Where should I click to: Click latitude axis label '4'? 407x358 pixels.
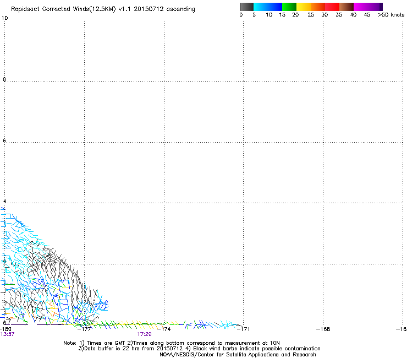[x=4, y=201]
